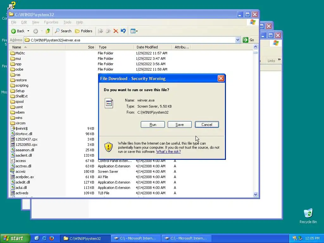
Task: Select the activeds file icon
Action: click(13, 193)
